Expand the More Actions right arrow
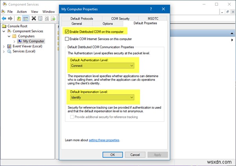236x166 pixels. click(232, 40)
